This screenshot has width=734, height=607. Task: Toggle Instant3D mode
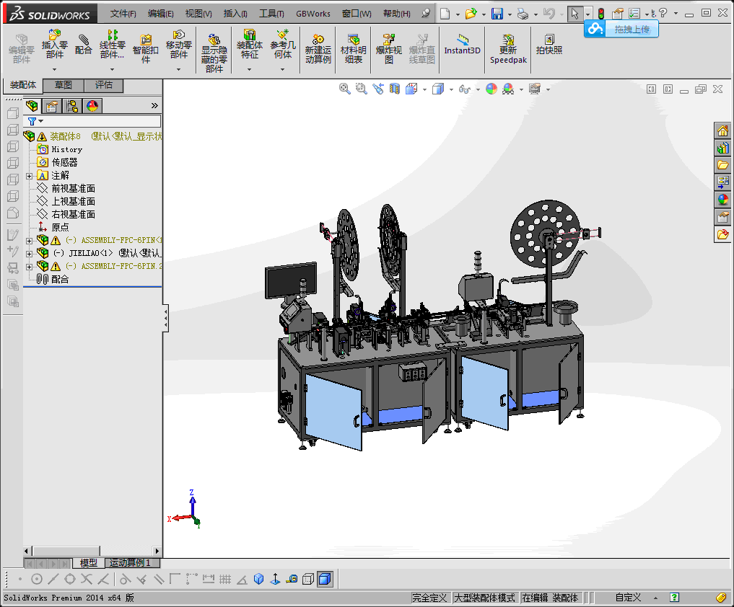(x=462, y=45)
